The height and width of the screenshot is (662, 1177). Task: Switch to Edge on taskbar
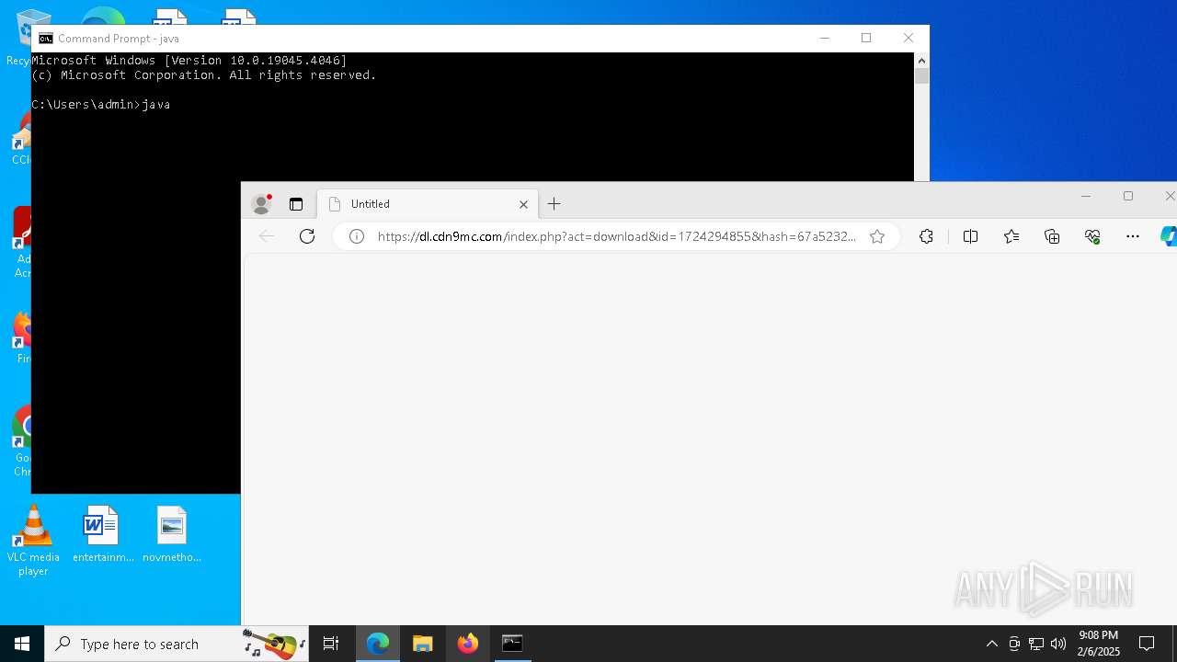378,644
